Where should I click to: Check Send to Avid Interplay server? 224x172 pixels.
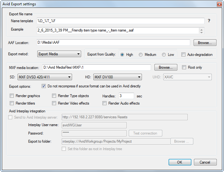(x=10, y=117)
